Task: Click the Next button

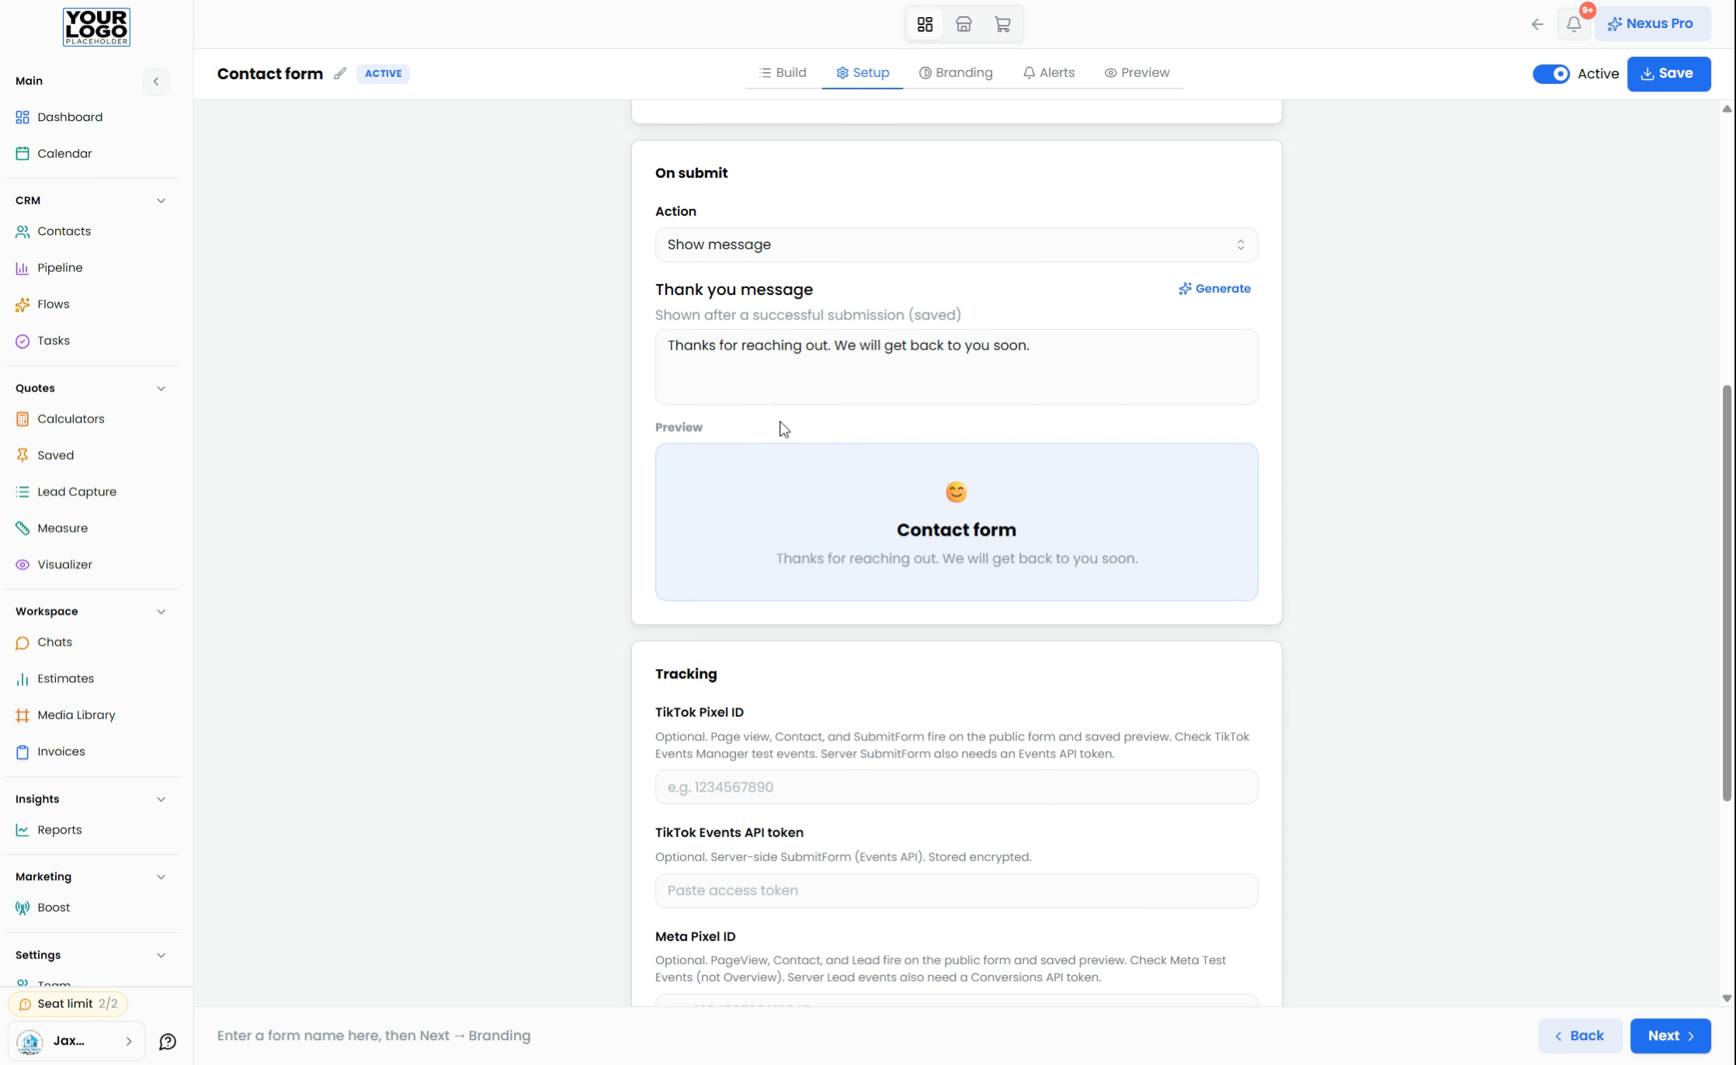Action: point(1670,1036)
